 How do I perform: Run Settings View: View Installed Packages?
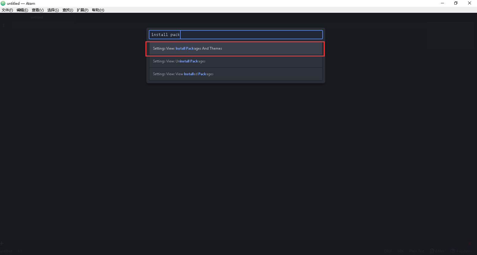[236, 74]
